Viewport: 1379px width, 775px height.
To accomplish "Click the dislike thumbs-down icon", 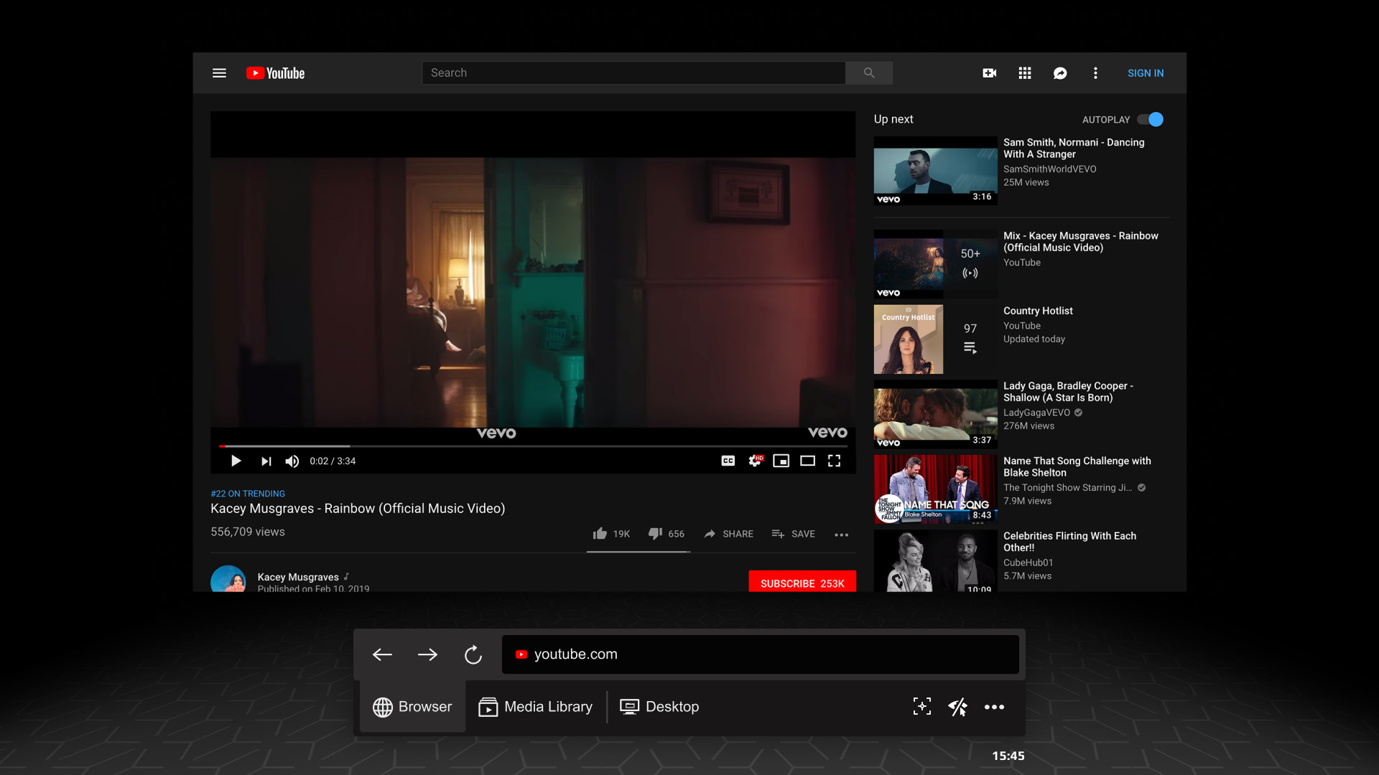I will [x=656, y=532].
